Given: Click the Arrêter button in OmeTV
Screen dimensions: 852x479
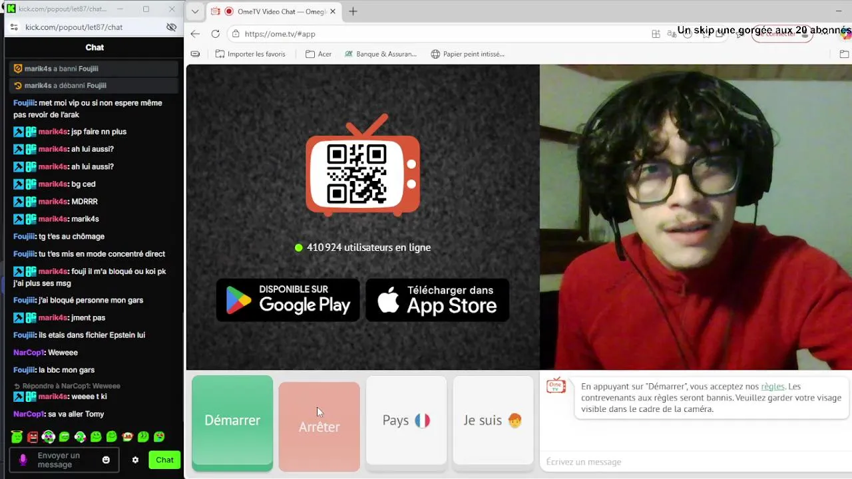Looking at the screenshot, I should point(319,426).
